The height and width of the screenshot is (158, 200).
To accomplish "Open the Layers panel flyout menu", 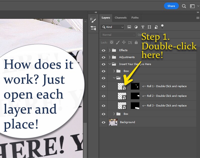I will coord(198,18).
